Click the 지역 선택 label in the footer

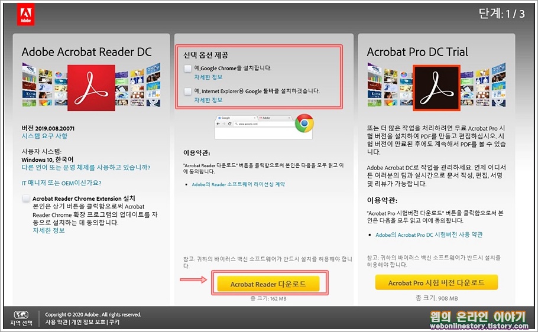coord(21,323)
